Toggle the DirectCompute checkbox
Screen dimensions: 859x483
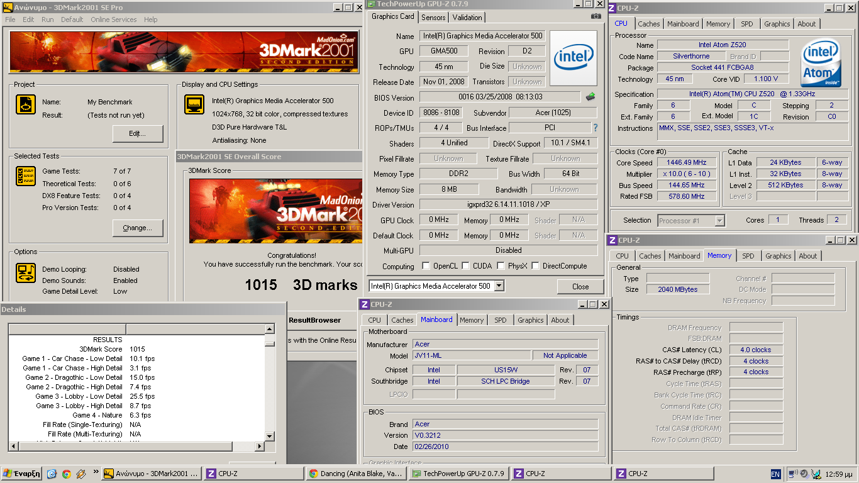pos(536,266)
